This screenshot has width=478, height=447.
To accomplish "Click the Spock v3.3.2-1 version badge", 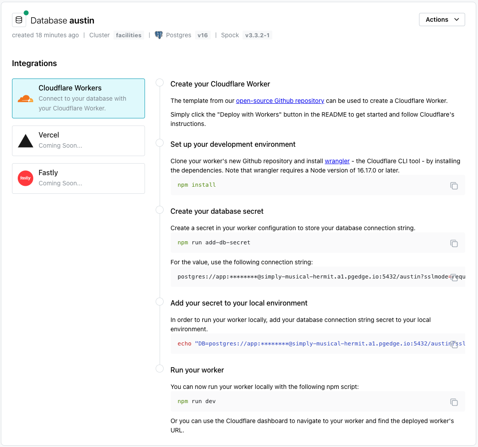I will [257, 35].
